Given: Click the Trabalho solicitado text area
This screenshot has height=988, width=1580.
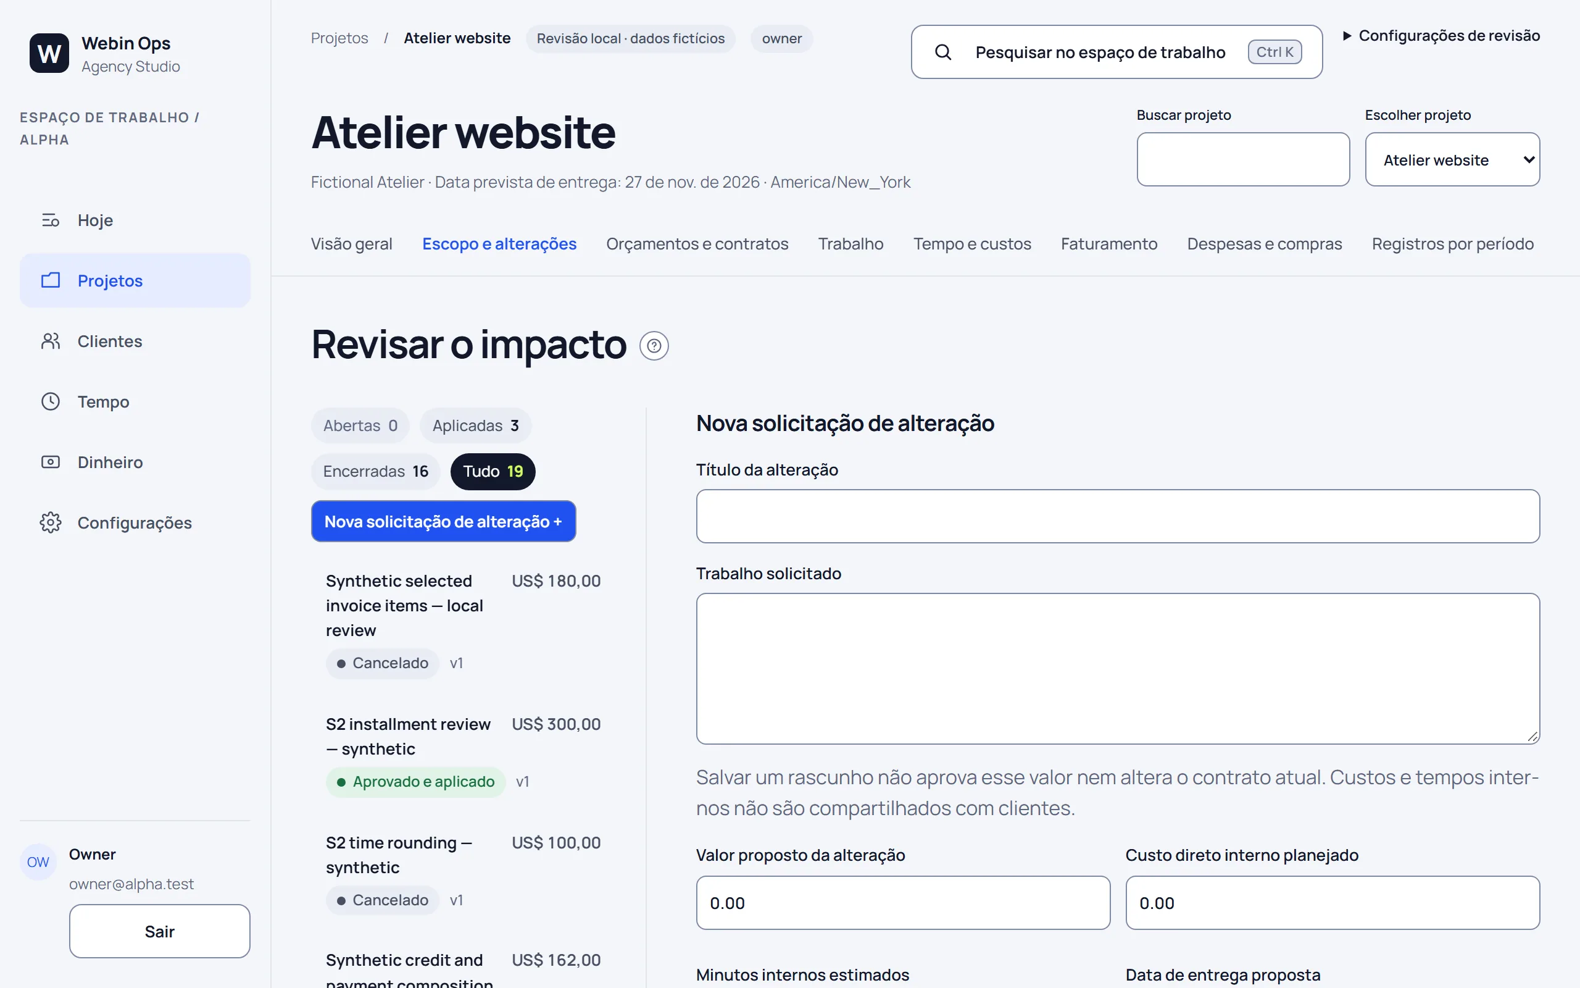Looking at the screenshot, I should pyautogui.click(x=1117, y=669).
